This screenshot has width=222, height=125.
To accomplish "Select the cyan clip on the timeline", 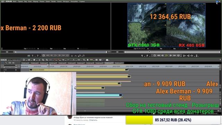I will point(99,95).
